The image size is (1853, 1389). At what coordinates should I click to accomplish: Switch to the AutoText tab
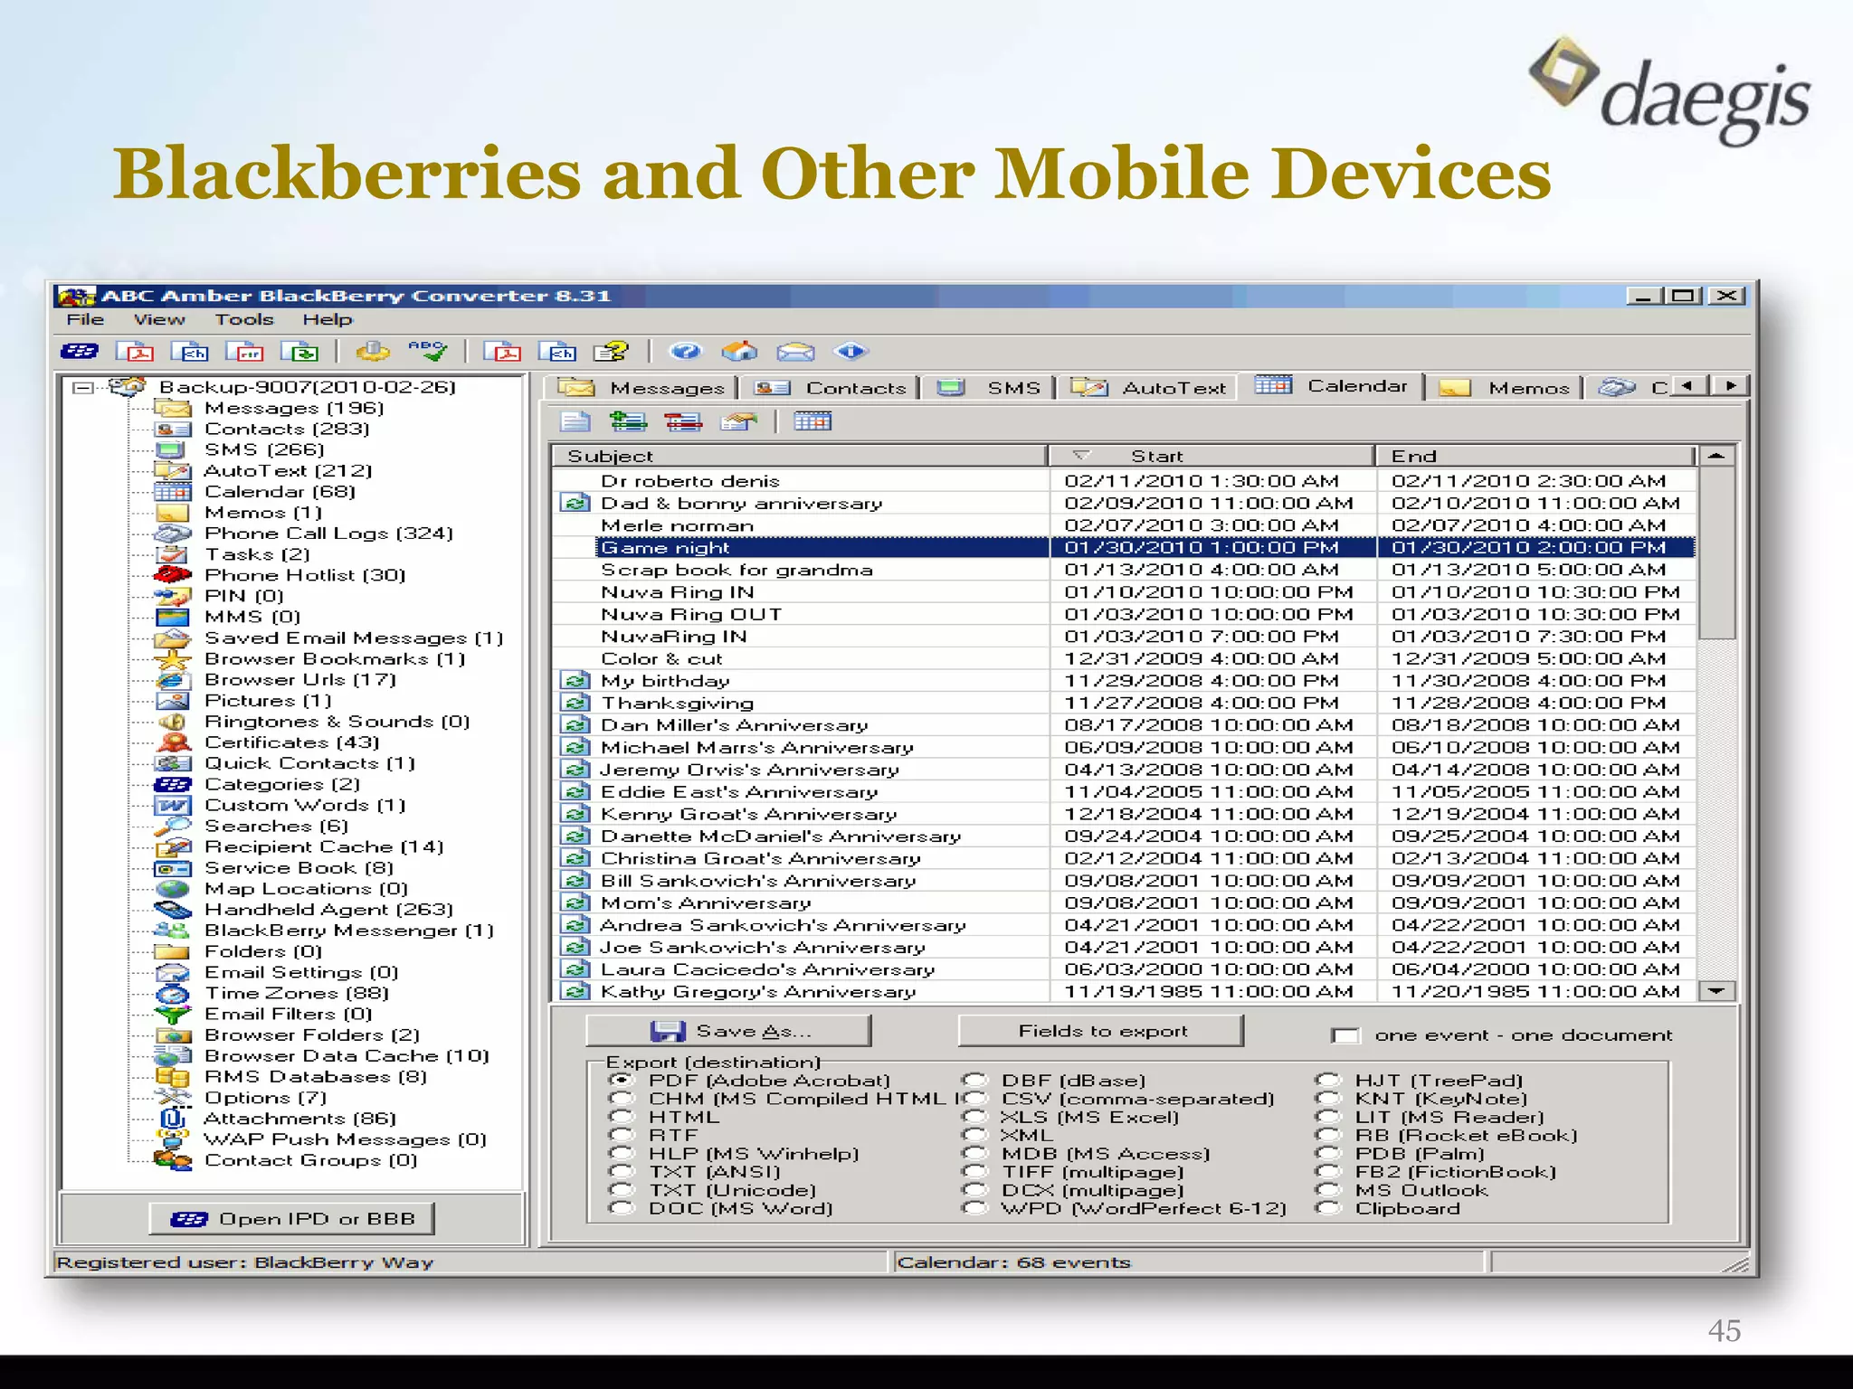coord(1149,388)
